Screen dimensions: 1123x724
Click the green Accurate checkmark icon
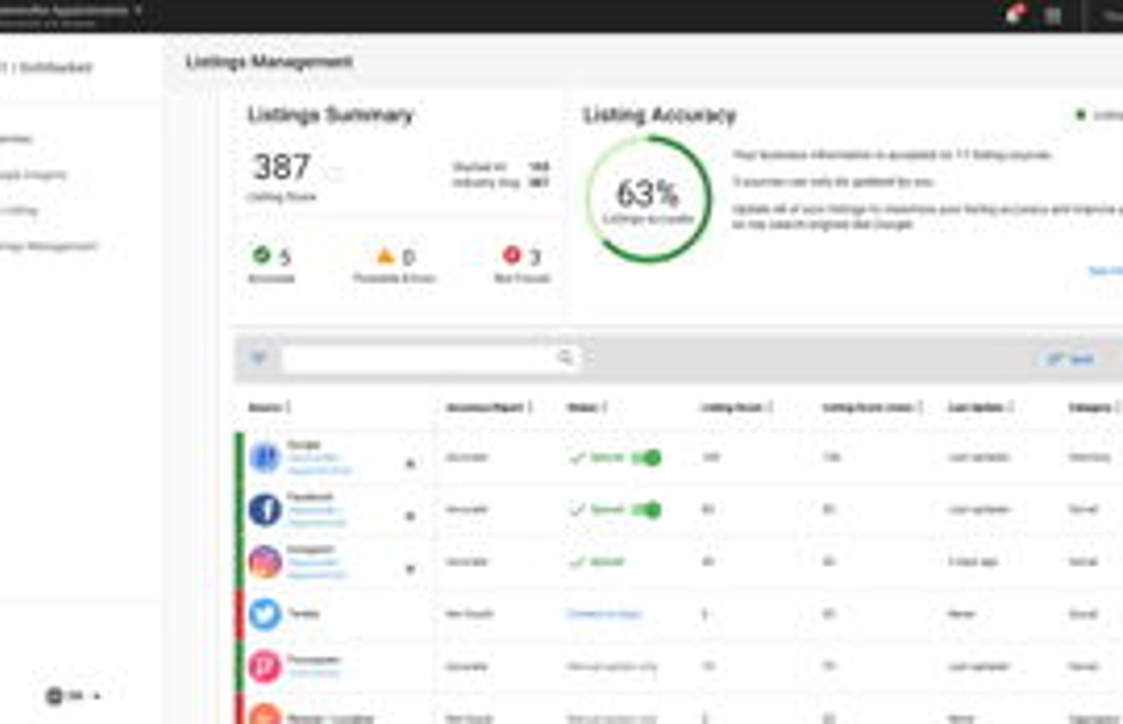pyautogui.click(x=261, y=255)
